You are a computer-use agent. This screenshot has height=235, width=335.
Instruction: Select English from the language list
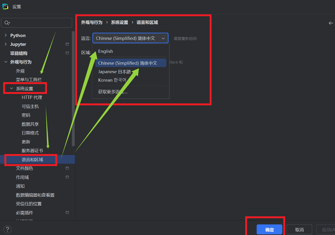coord(106,51)
